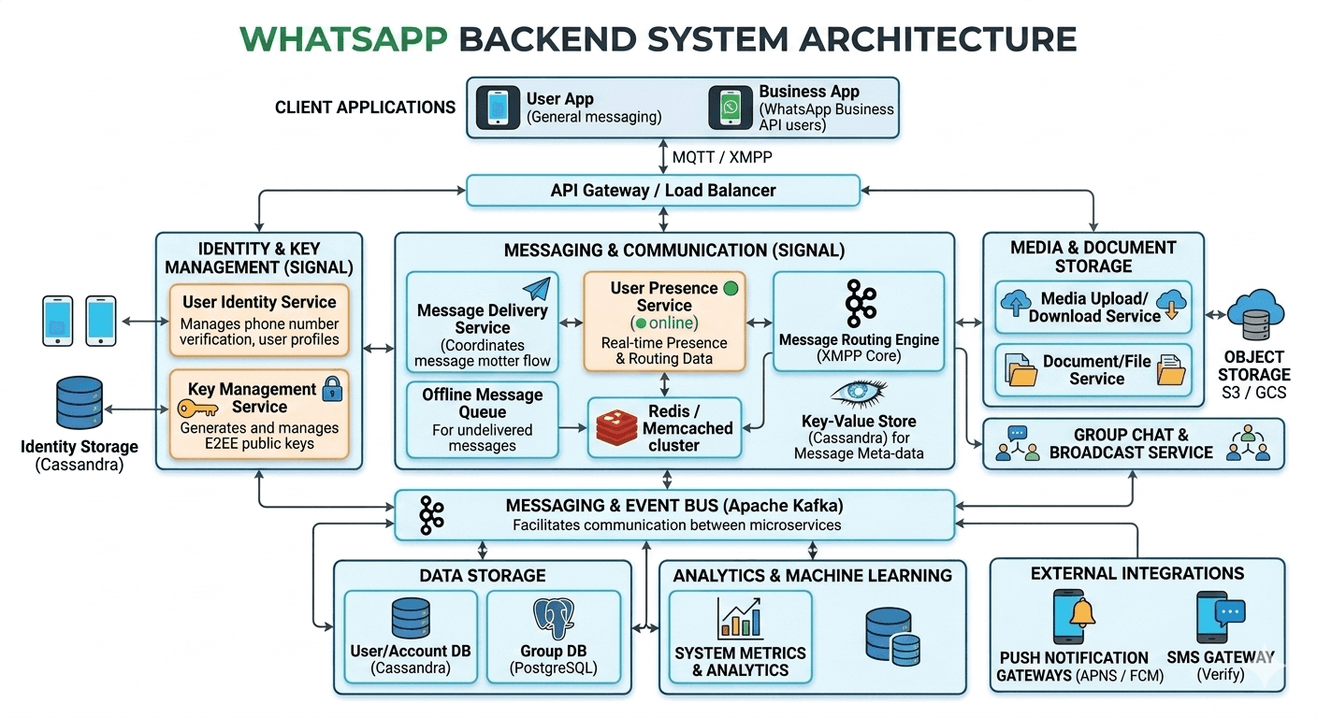
Task: Click the External Integrations heading
Action: (x=1137, y=573)
